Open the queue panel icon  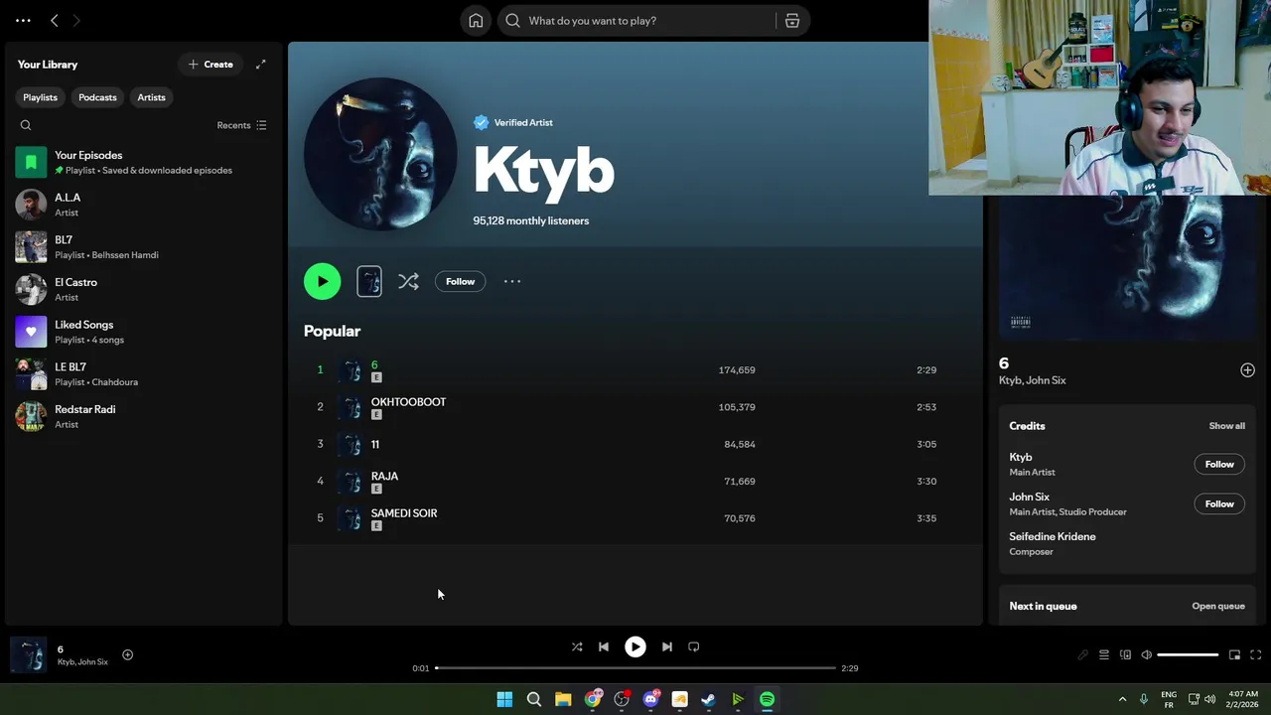pyautogui.click(x=1104, y=655)
